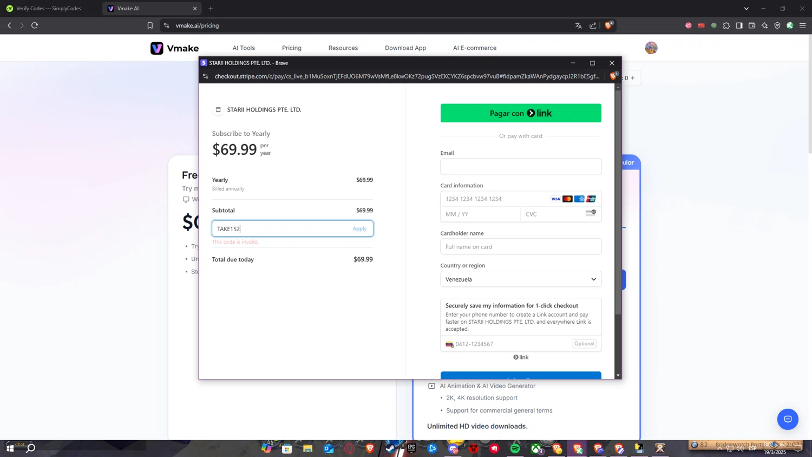Click the blue subscribe button at bottom

pyautogui.click(x=521, y=375)
